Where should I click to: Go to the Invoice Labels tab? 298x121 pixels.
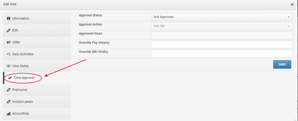point(37,102)
